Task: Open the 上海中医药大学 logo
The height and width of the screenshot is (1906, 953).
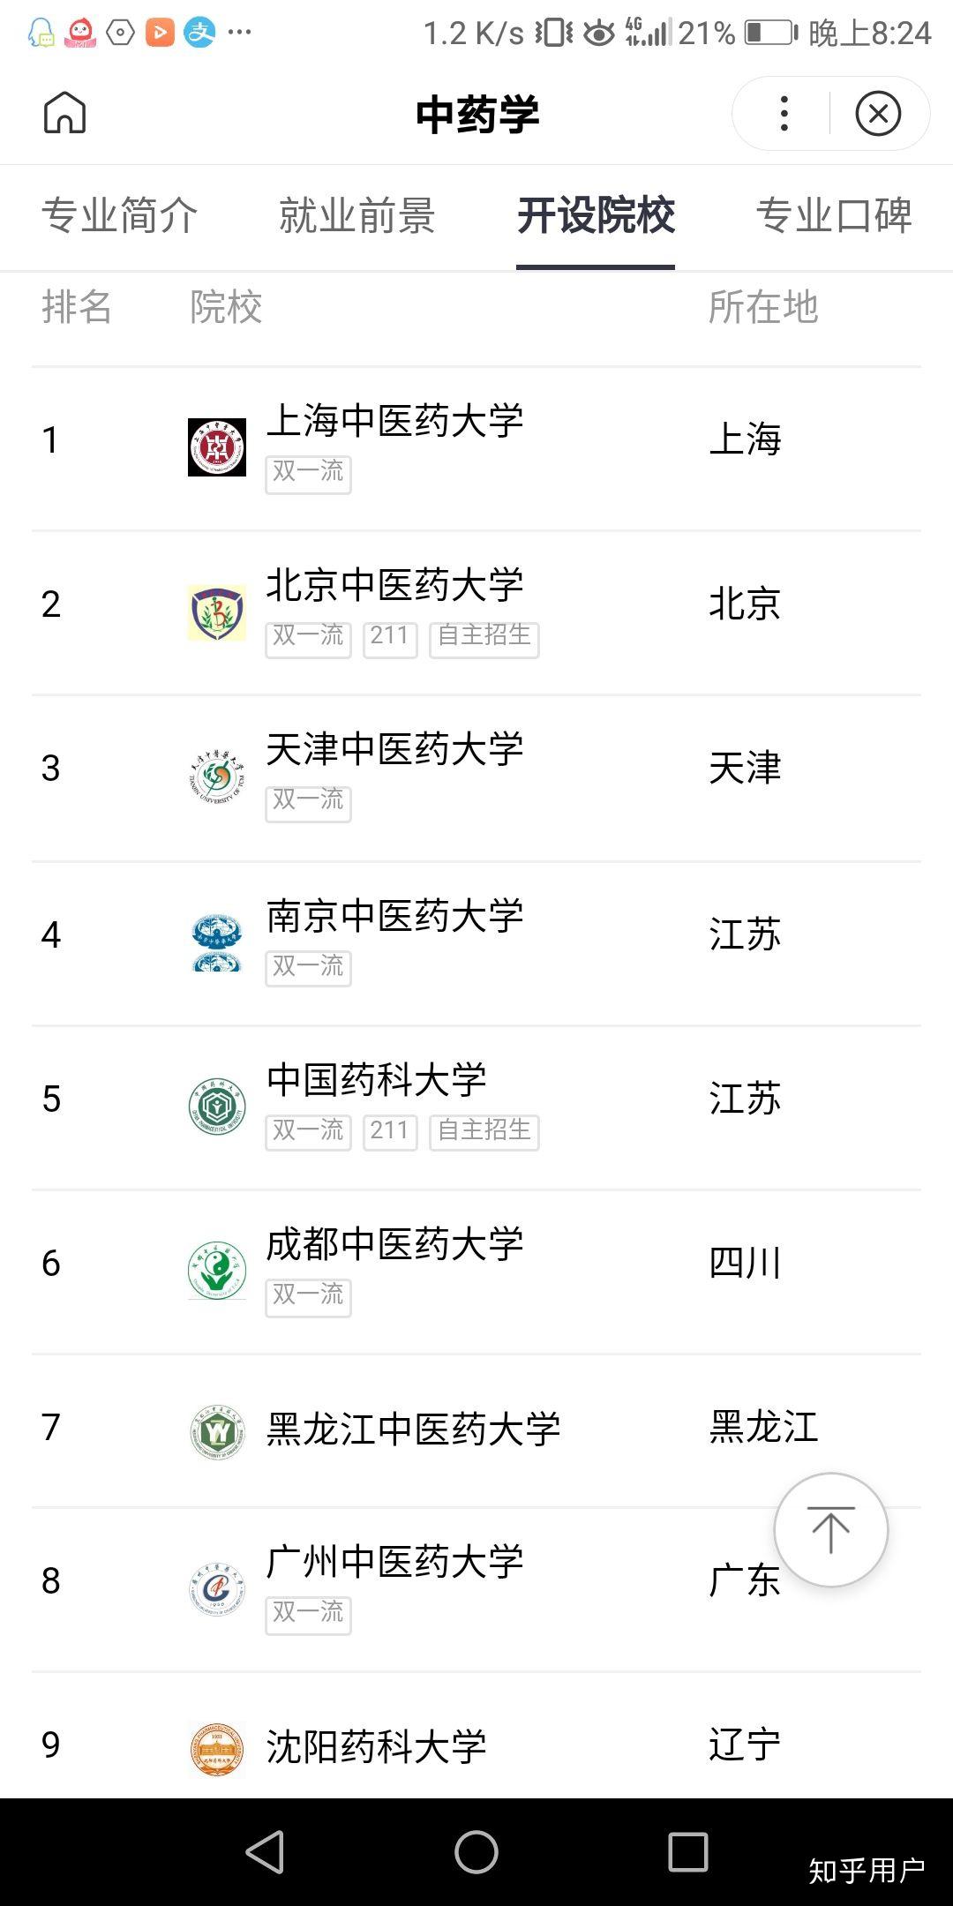Action: 217,447
